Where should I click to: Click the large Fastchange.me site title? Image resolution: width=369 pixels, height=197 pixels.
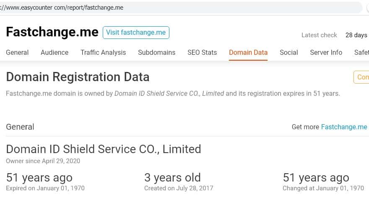(x=52, y=32)
